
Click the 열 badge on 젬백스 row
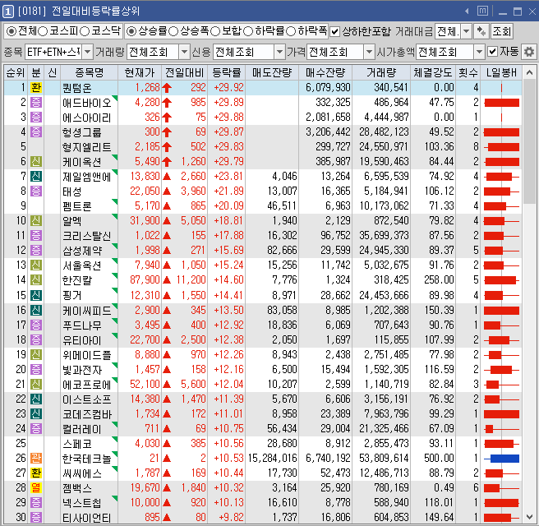36,488
